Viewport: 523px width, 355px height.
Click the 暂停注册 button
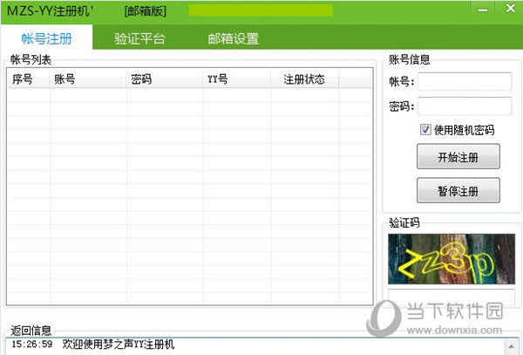click(x=458, y=190)
